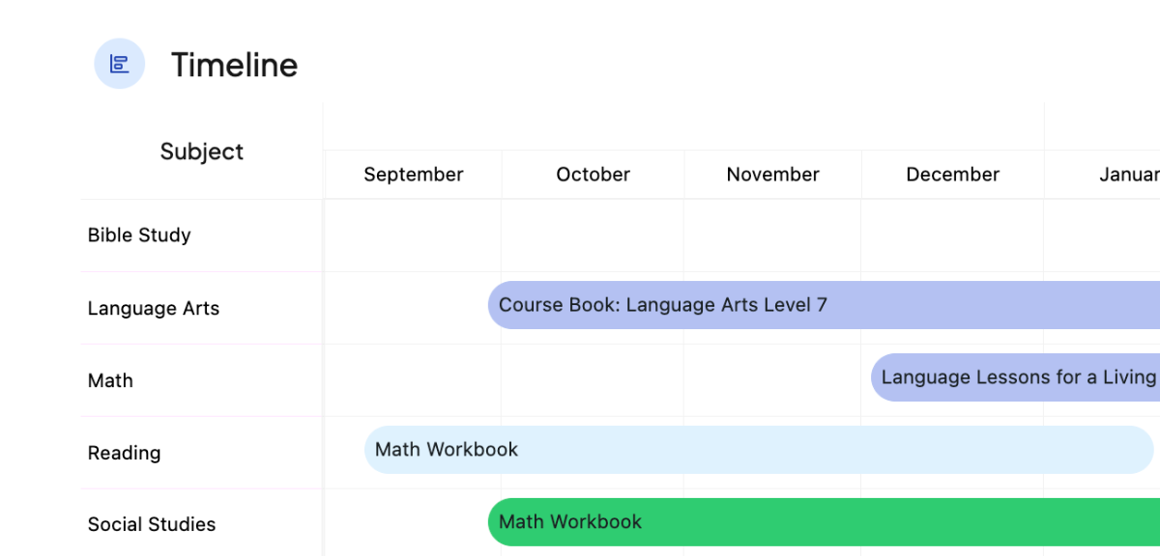Viewport: 1160px width, 556px height.
Task: Click empty Bible Study cell under November
Action: coord(772,236)
